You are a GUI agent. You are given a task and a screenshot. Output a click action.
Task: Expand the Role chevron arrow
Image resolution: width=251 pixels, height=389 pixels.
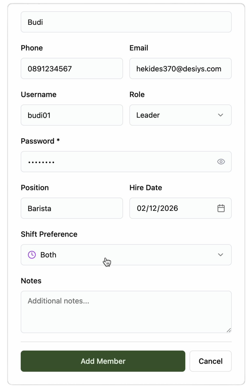coord(220,115)
